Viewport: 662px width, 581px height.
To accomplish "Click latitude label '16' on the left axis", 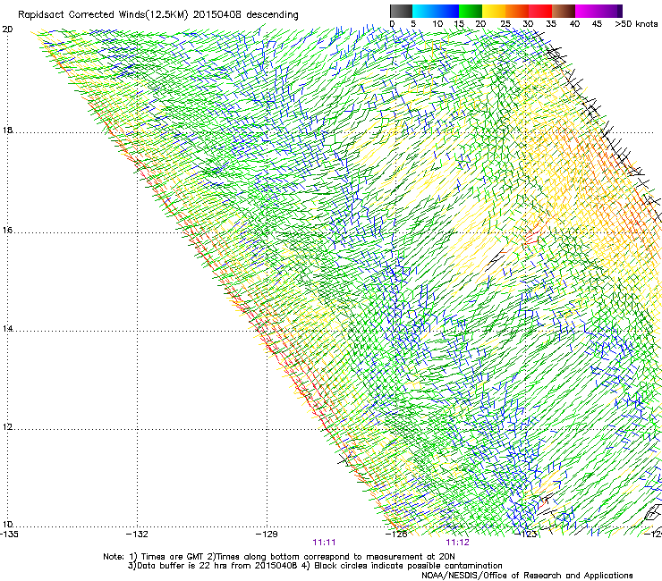I will pos(7,230).
